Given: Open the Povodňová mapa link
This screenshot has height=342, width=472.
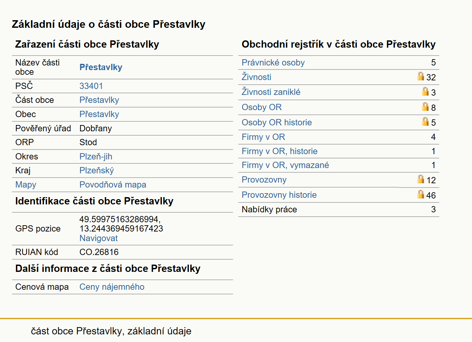Looking at the screenshot, I should (113, 185).
